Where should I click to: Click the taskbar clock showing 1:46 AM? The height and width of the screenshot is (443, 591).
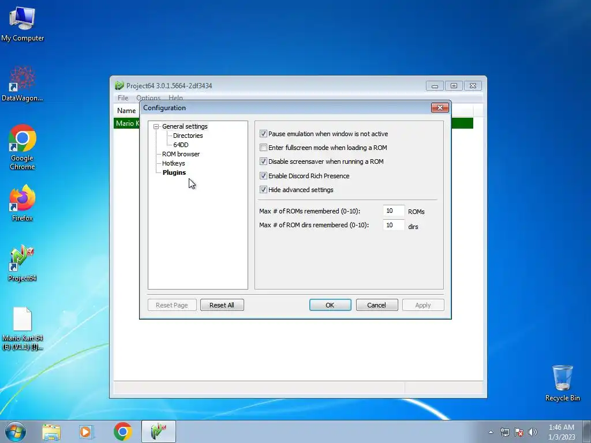562,432
